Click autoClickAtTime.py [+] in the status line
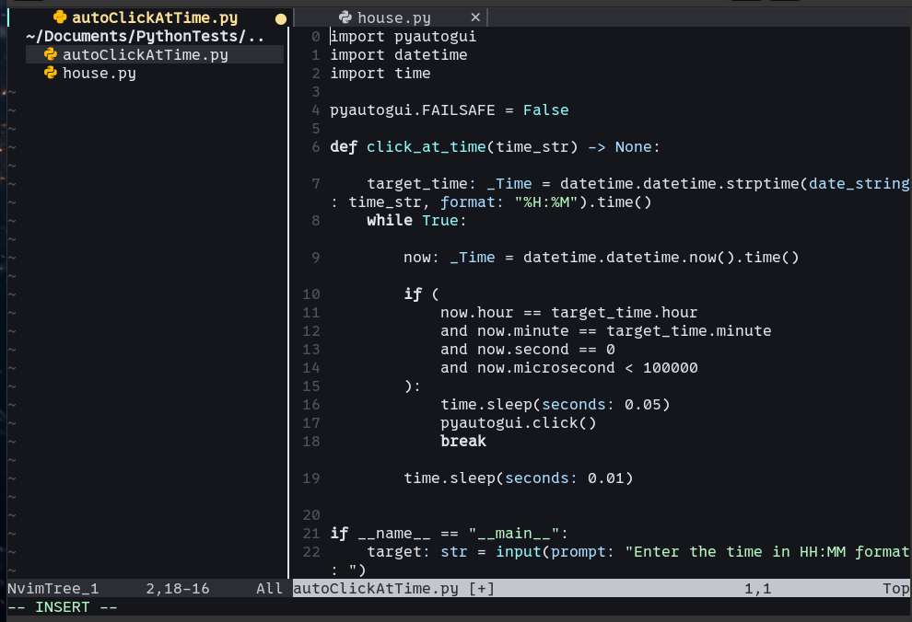 (x=393, y=588)
